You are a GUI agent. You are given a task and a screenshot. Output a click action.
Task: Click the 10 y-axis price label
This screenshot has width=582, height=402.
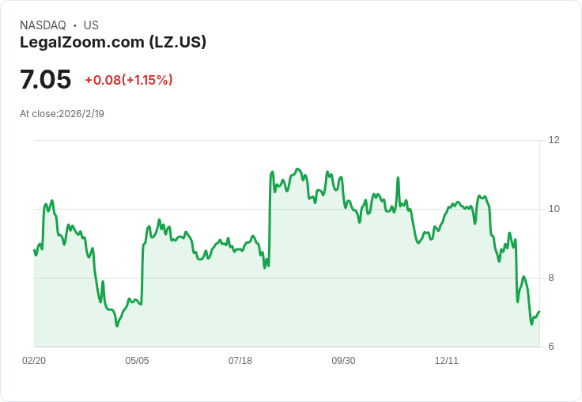pos(554,209)
